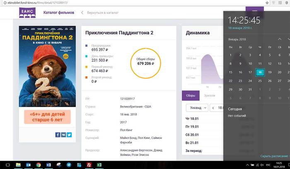
Task: Select January 25 in the calendar
Action: (x=260, y=81)
